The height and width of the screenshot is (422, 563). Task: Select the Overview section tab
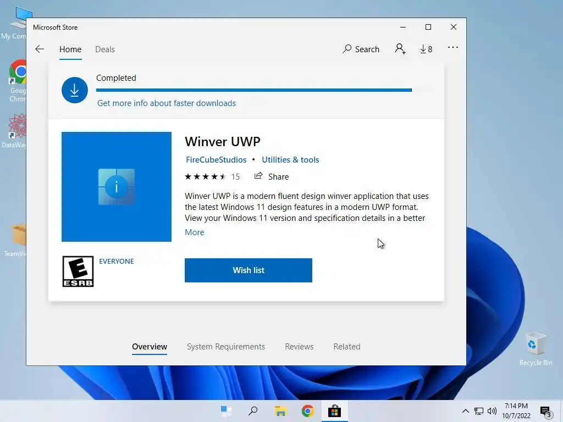pyautogui.click(x=150, y=347)
